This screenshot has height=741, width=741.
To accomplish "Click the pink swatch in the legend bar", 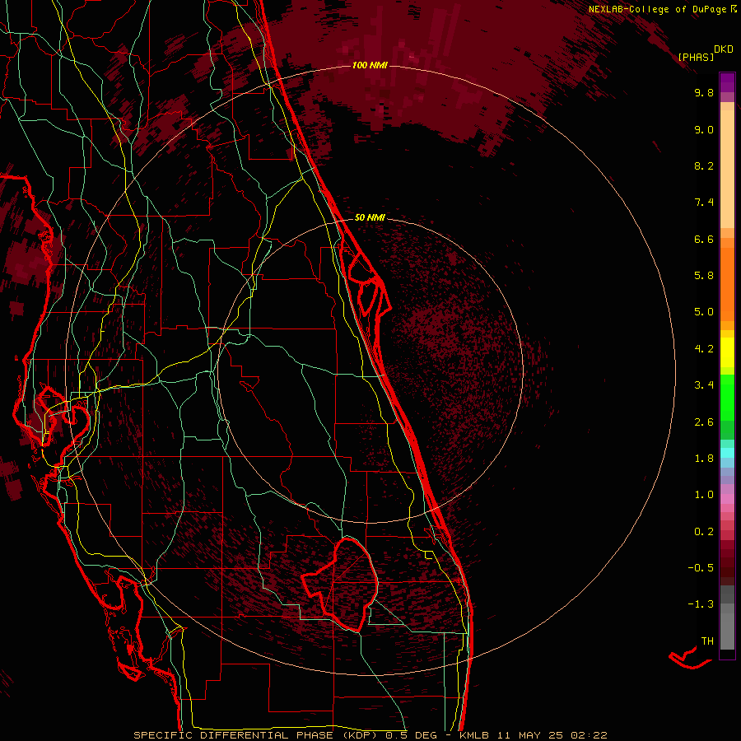I will point(727,499).
